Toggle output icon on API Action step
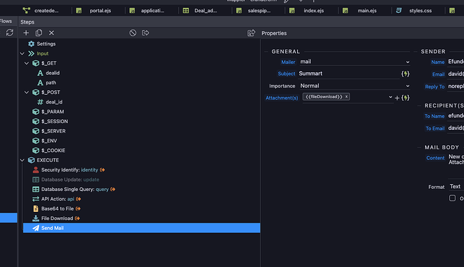 pyautogui.click(x=79, y=199)
